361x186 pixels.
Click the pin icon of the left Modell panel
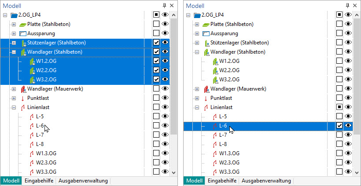tap(165, 5)
